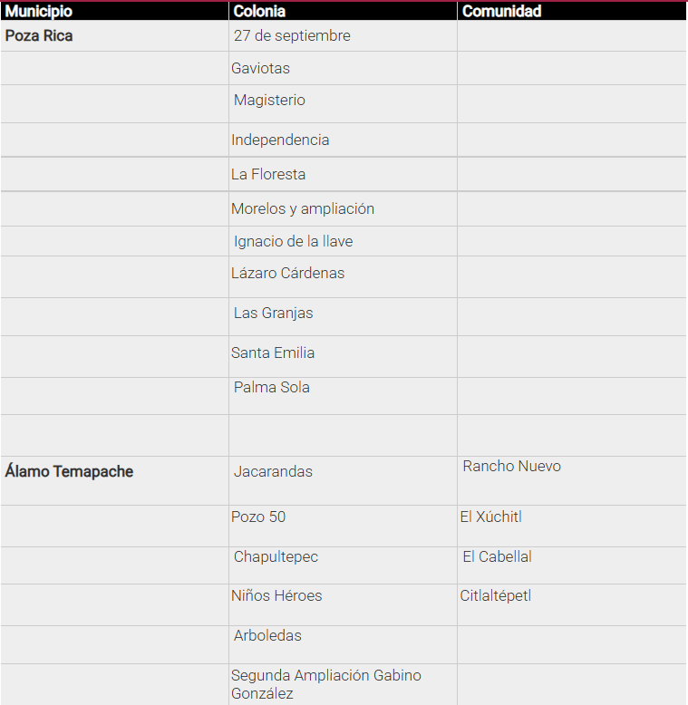This screenshot has width=688, height=705.
Task: Click the Las Granjas entry
Action: [x=273, y=314]
